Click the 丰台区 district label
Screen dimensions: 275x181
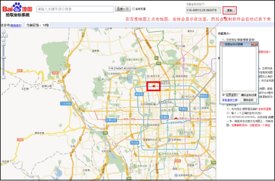(x=135, y=143)
